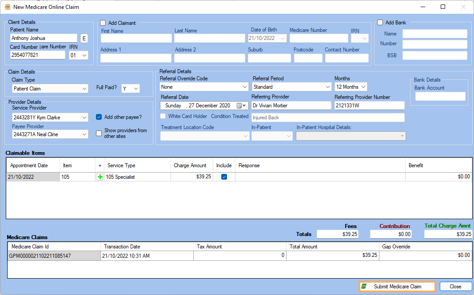Click the Address 2 field
The height and width of the screenshot is (295, 474).
(x=210, y=58)
